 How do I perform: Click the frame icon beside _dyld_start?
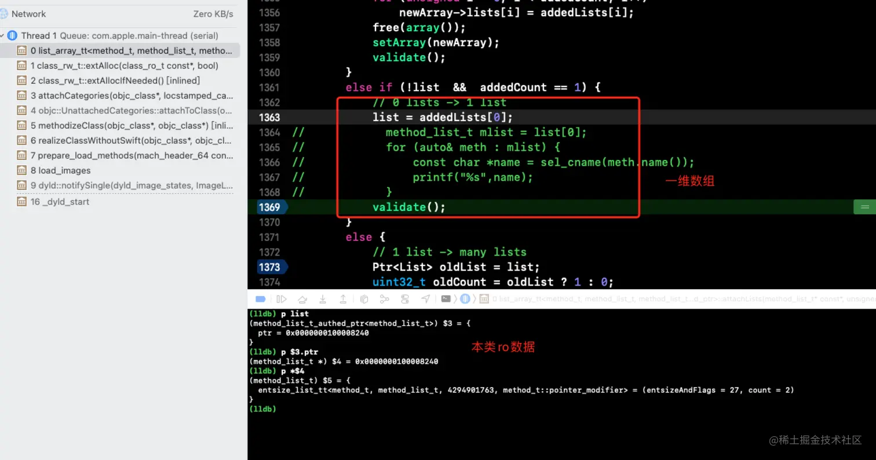point(21,202)
